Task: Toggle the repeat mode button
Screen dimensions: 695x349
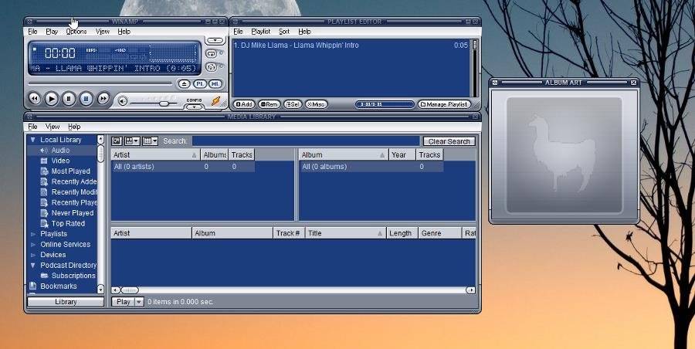Action: tap(212, 53)
